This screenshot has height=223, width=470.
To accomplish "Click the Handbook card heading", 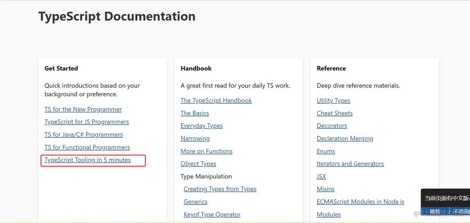I will click(x=196, y=69).
